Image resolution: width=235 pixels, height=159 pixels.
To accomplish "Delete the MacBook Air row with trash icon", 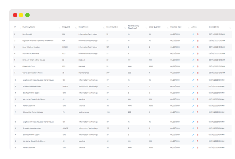I will click(198, 34).
